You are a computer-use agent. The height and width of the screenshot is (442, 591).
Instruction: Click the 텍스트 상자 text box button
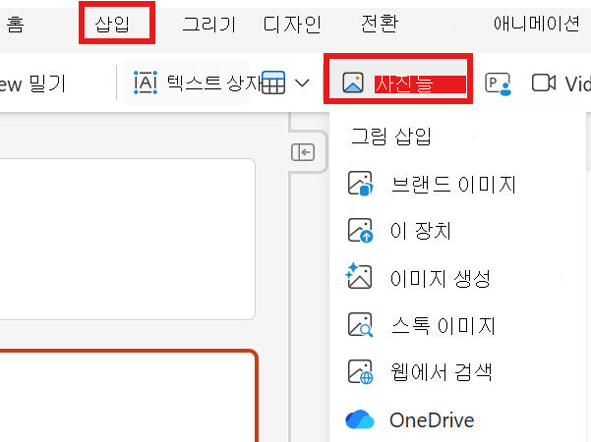pyautogui.click(x=186, y=83)
